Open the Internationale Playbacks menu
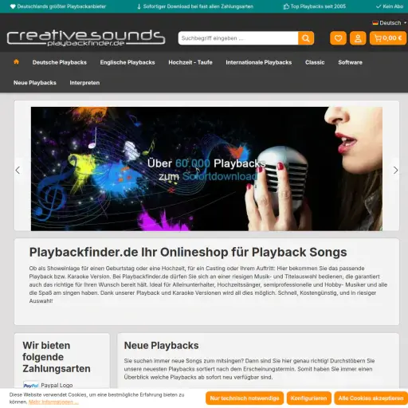Viewport: 408px width, 408px height. (259, 62)
